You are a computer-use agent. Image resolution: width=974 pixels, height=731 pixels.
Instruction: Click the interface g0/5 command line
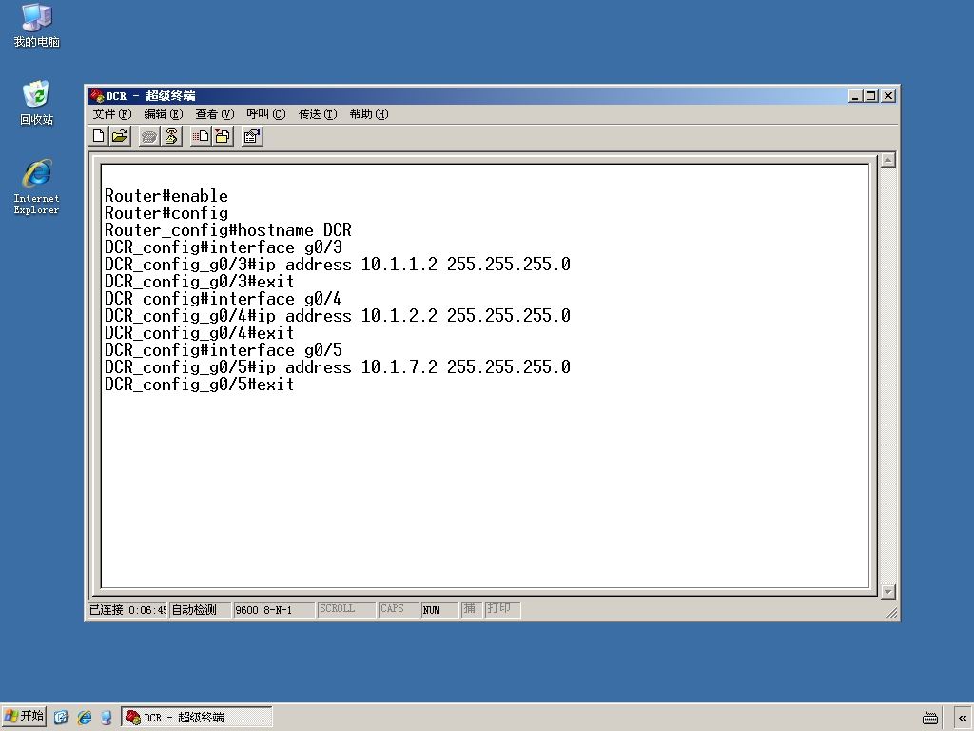(223, 350)
